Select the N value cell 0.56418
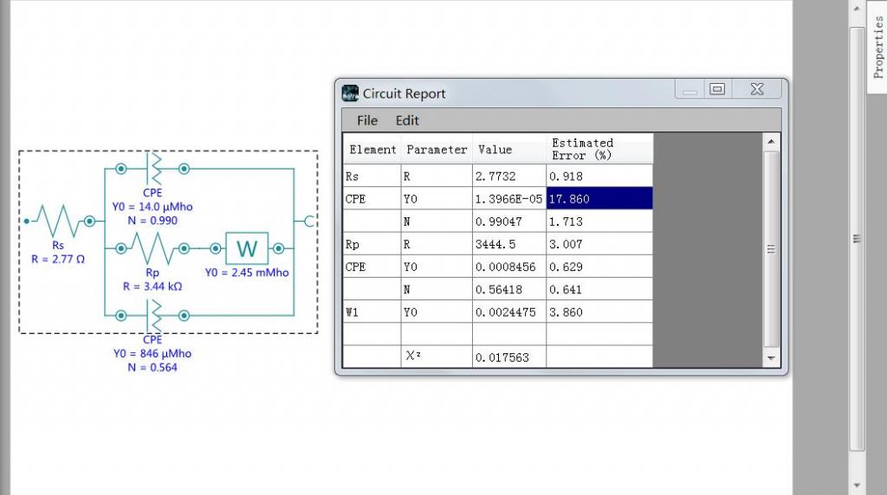The height and width of the screenshot is (495, 887). coord(509,289)
